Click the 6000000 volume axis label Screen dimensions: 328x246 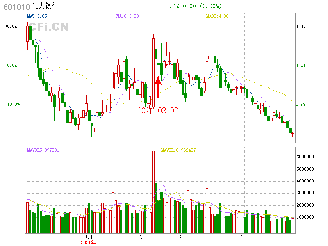click(x=305, y=157)
